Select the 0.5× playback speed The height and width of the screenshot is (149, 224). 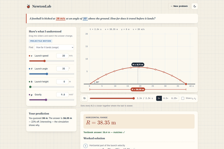166,98
